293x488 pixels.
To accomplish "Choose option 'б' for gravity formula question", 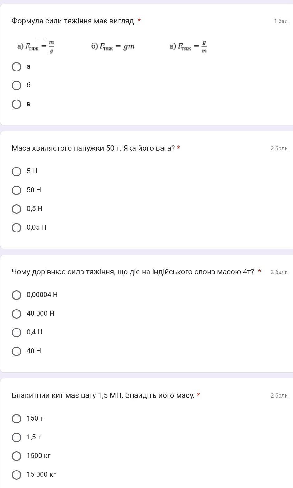I will pos(17,85).
